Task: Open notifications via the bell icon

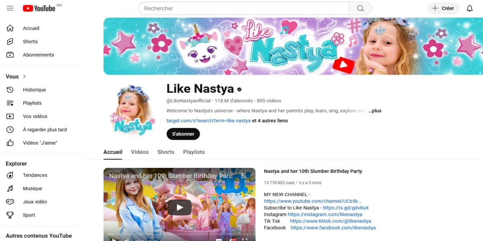Action: [470, 8]
